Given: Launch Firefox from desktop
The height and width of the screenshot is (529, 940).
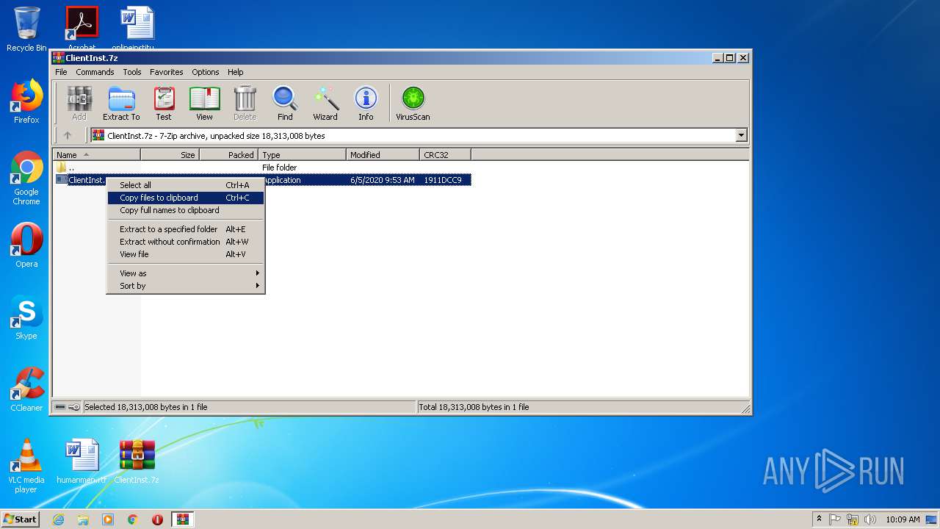Looking at the screenshot, I should (x=26, y=101).
